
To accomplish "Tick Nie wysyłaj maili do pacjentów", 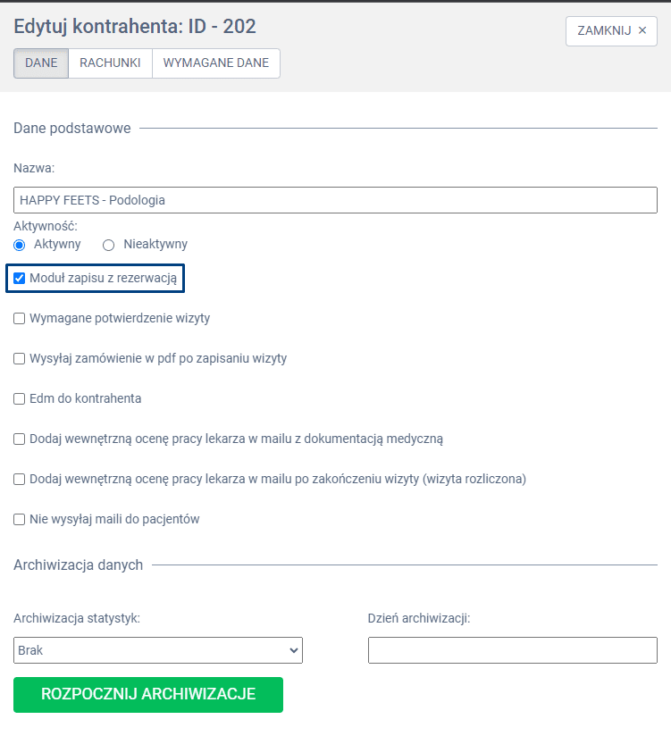I will coord(20,520).
